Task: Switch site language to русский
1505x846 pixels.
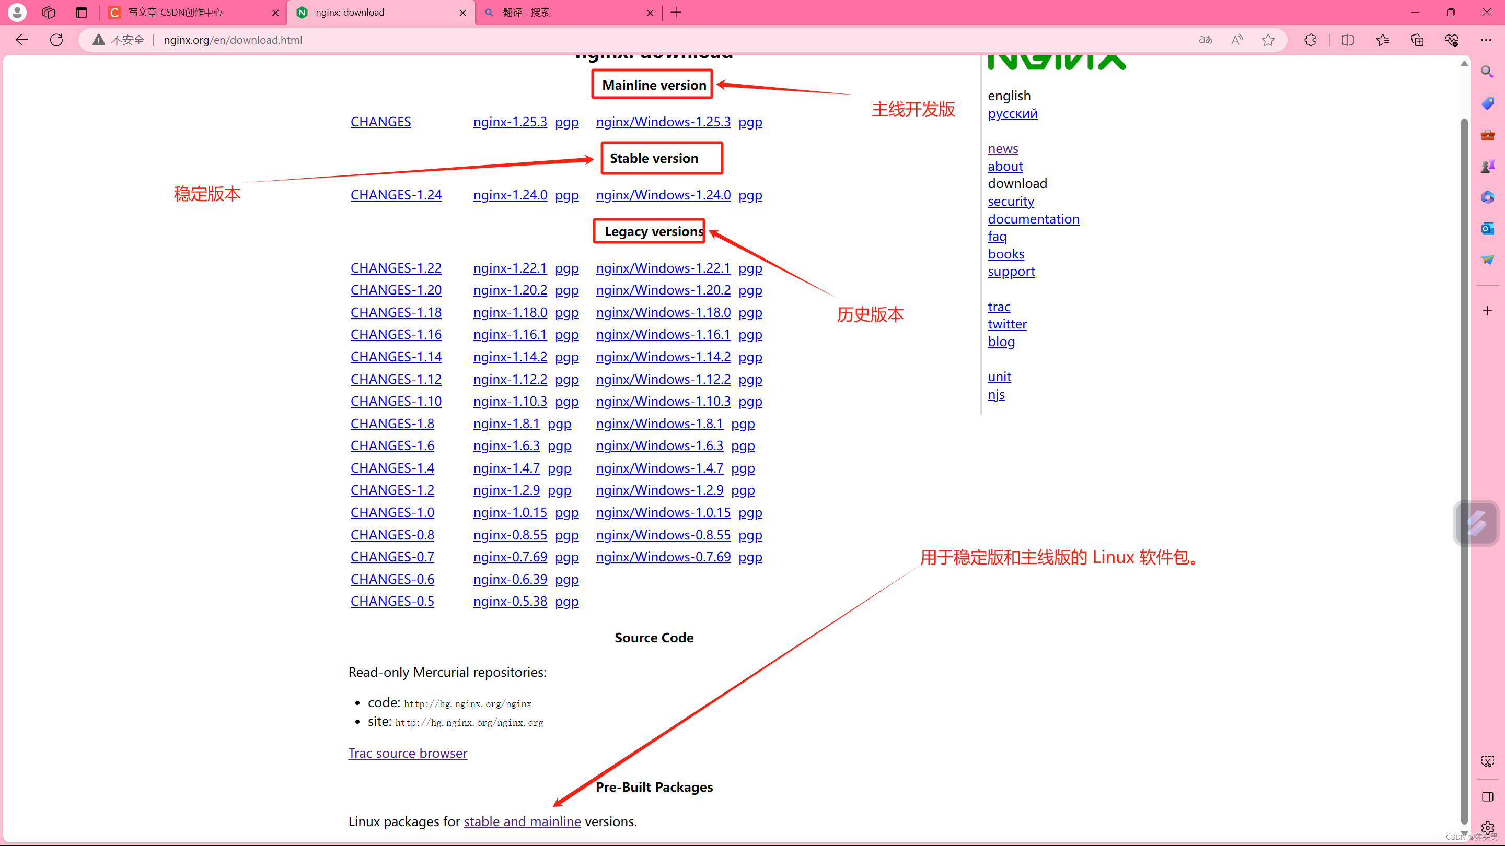Action: (x=1013, y=114)
